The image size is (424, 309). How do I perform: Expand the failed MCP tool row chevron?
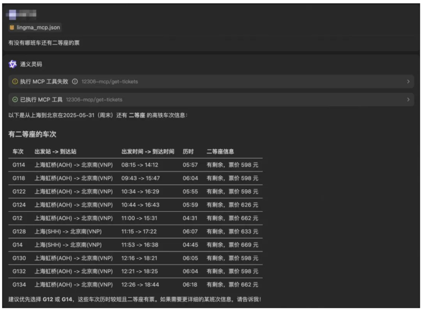click(x=408, y=82)
